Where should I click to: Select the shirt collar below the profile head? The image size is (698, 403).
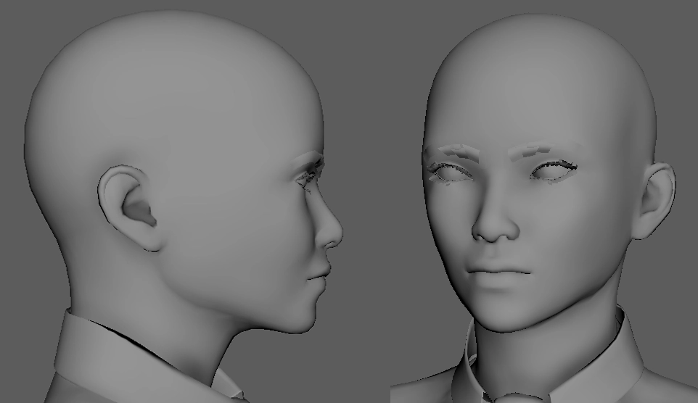point(109,355)
